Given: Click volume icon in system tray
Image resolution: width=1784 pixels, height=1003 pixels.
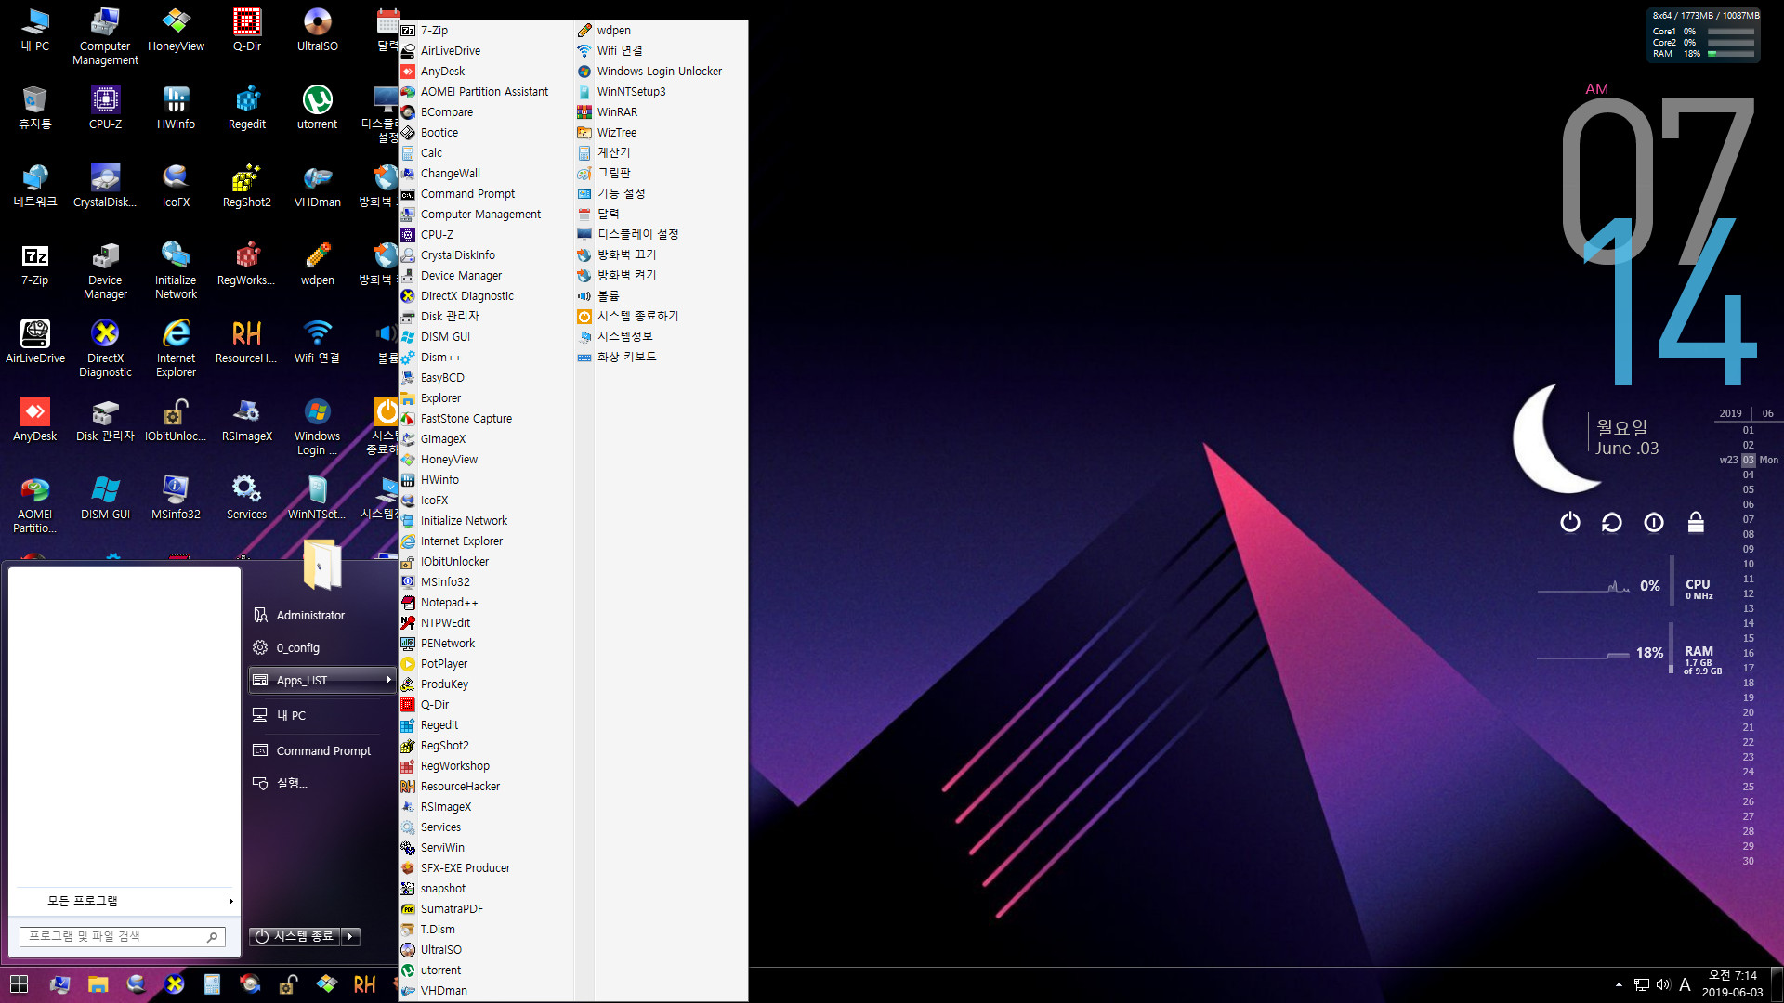Looking at the screenshot, I should pos(1662,984).
